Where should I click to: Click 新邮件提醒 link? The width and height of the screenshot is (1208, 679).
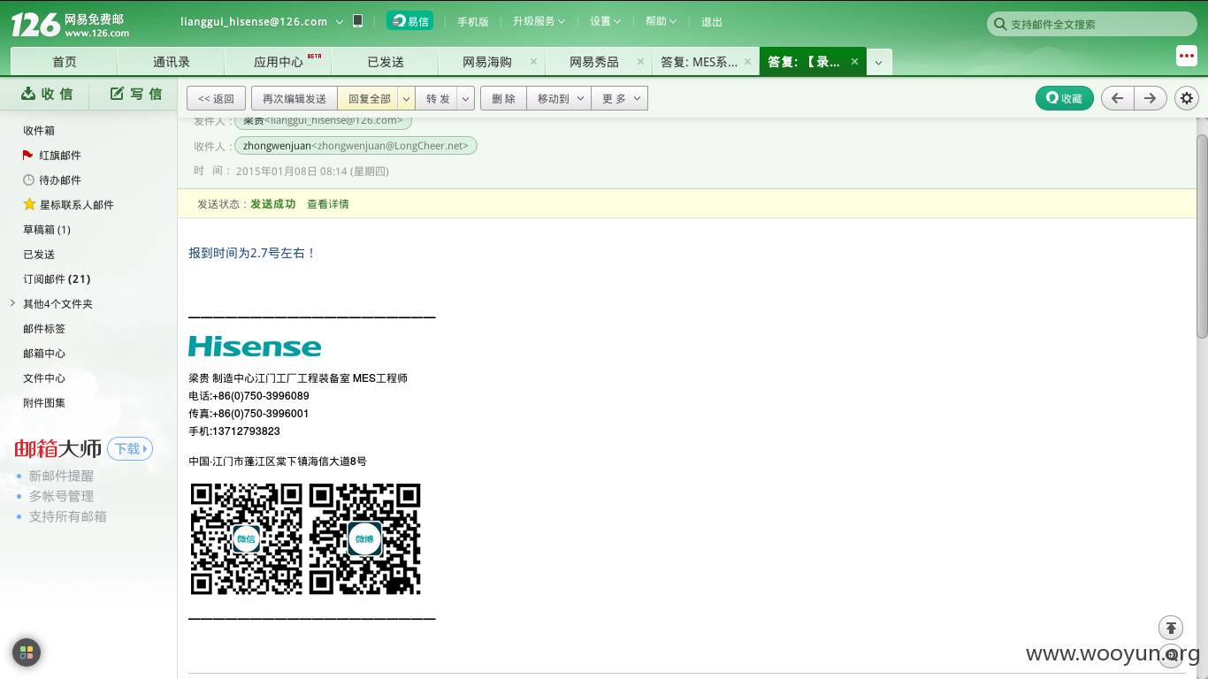(61, 476)
